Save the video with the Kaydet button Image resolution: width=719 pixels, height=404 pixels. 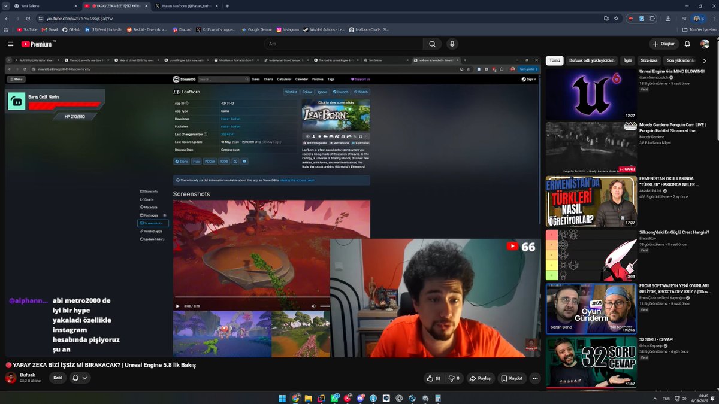point(512,378)
